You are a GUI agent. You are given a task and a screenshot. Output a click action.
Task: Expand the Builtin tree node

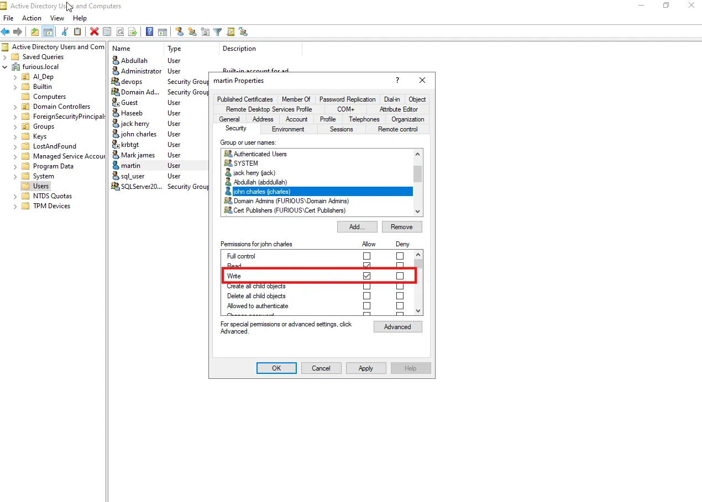(15, 87)
